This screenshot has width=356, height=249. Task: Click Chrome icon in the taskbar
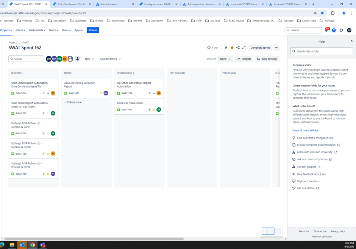tap(33, 245)
